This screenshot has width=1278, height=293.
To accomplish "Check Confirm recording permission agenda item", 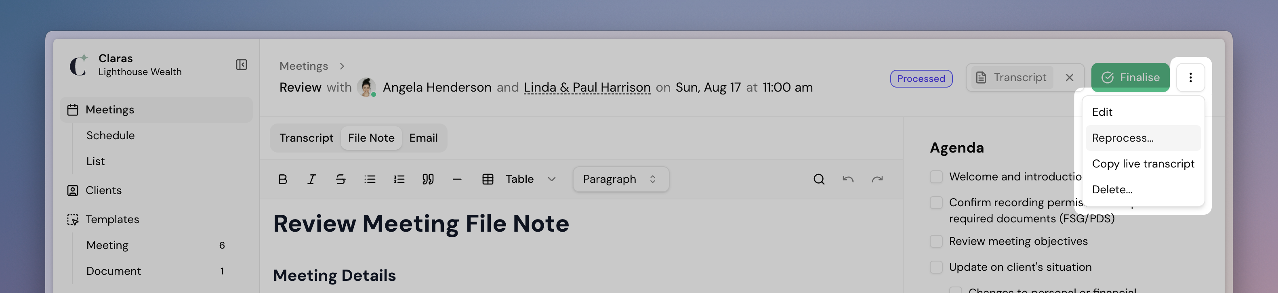I will (x=936, y=203).
